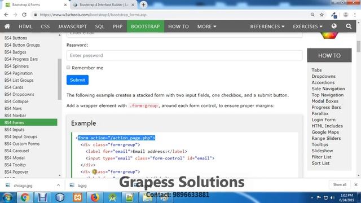This screenshot has width=361, height=203.
Task: Open options arrow for chicago.jpg download
Action: tap(58, 185)
